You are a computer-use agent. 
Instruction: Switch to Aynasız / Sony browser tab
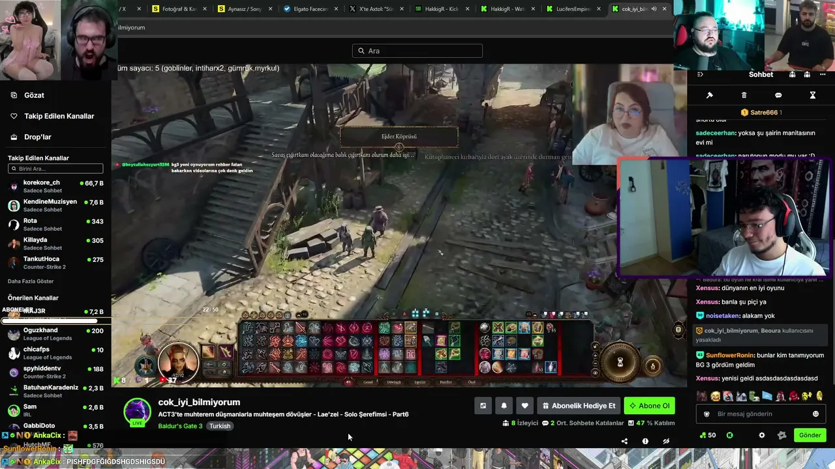point(245,9)
